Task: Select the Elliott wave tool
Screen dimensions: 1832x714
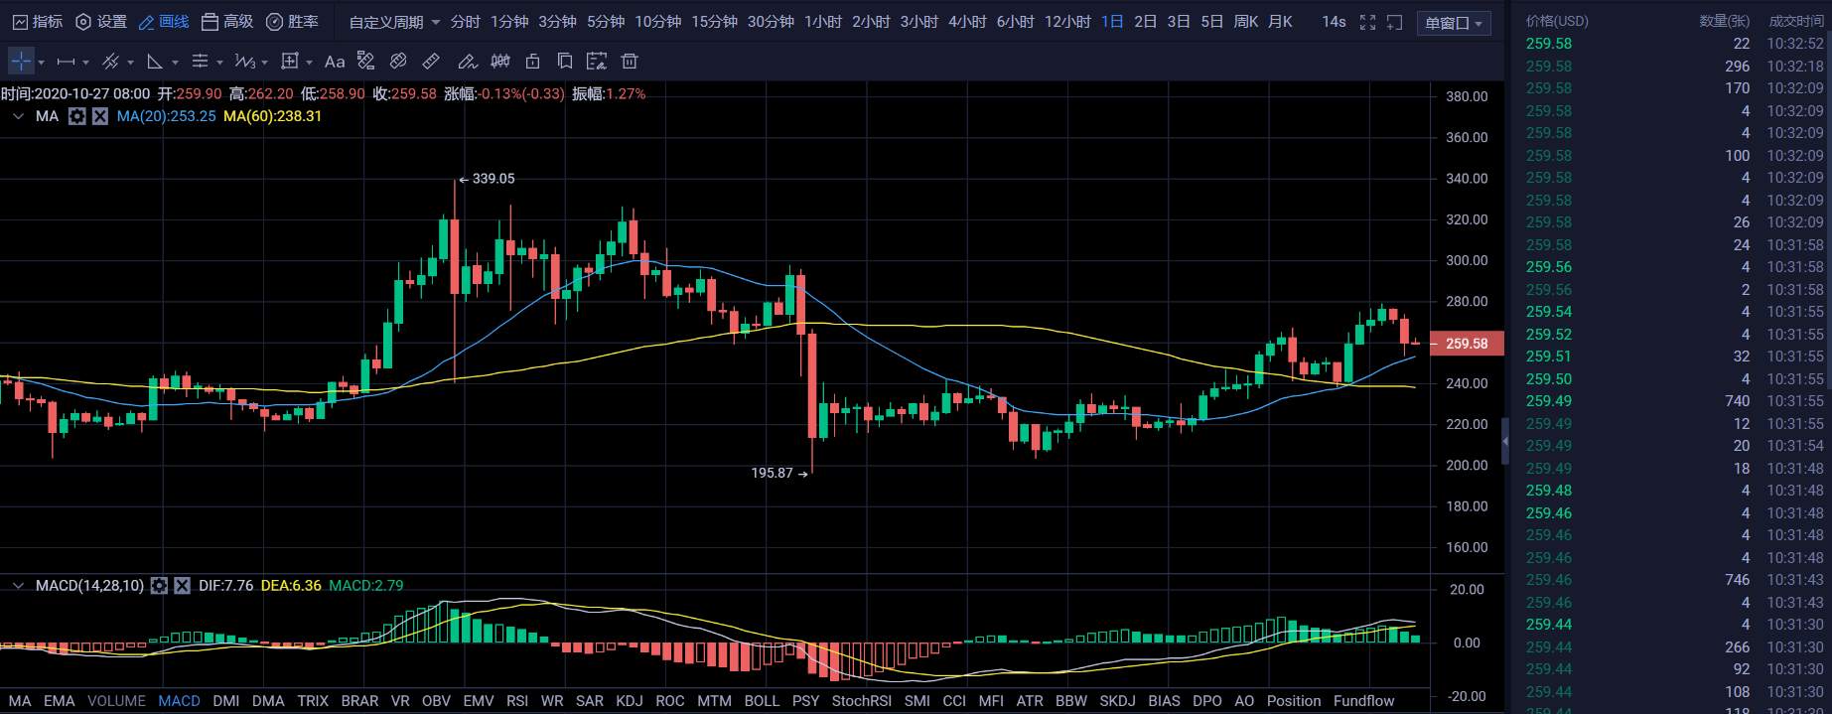Action: point(244,62)
